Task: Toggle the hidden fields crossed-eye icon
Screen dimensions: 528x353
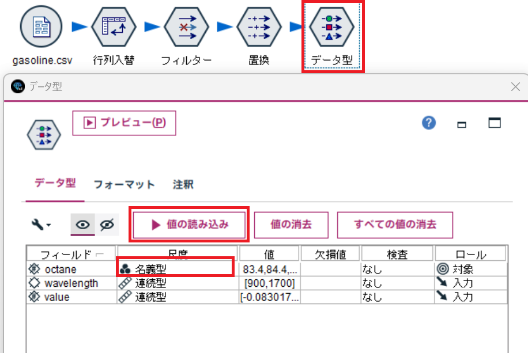Action: (107, 225)
